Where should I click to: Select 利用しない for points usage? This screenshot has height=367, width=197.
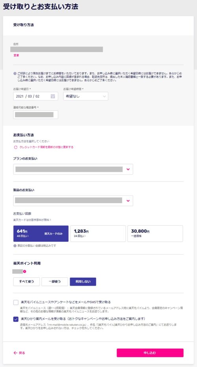click(x=83, y=282)
